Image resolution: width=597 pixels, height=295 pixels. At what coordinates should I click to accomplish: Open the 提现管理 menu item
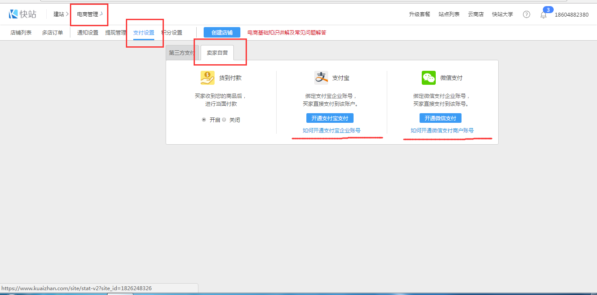[x=116, y=33]
